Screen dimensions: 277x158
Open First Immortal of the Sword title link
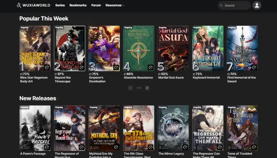[242, 79]
